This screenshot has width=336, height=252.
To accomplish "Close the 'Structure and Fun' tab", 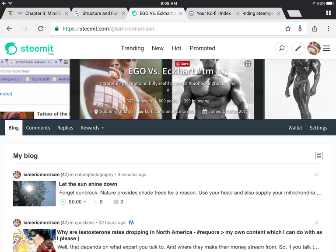I will click(124, 13).
